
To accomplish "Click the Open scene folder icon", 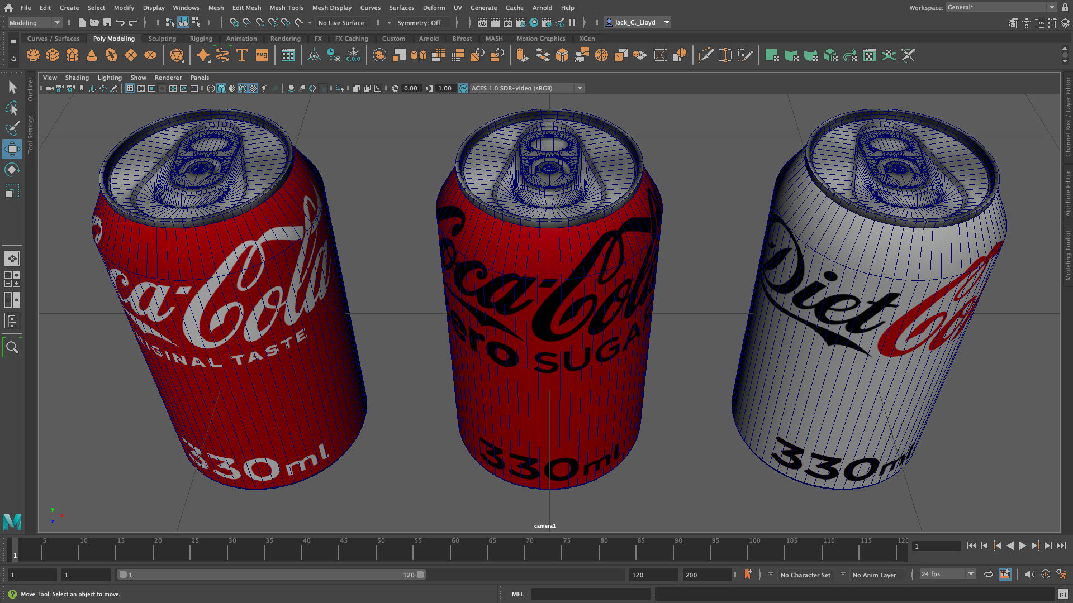I will (94, 23).
